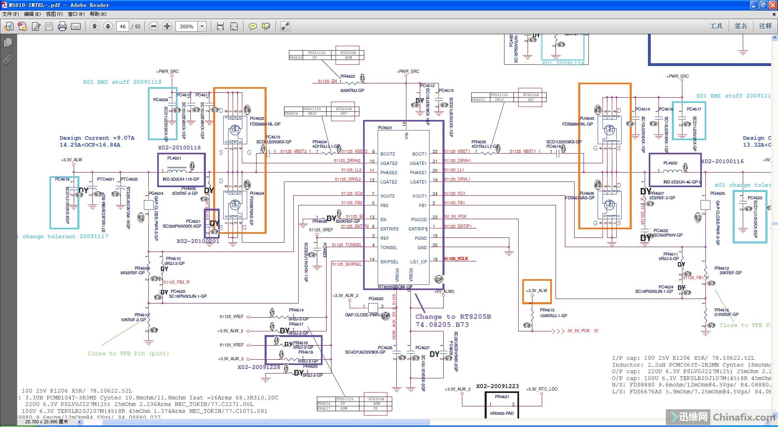
Task: Click the "29.700 x 20.996" page size readout
Action: point(47,422)
